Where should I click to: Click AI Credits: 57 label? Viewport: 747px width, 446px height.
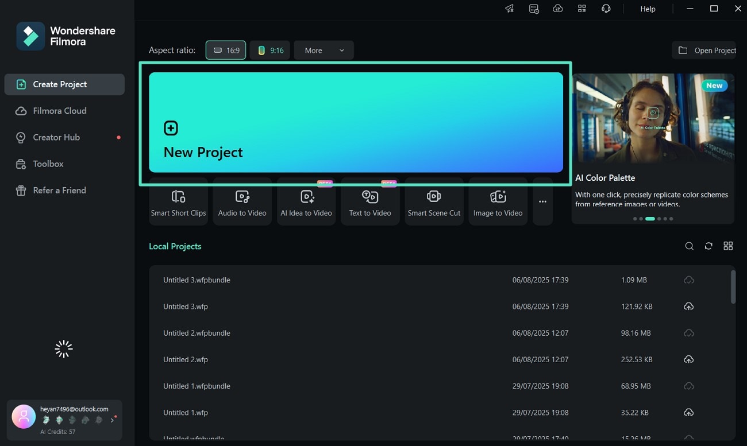tap(57, 432)
